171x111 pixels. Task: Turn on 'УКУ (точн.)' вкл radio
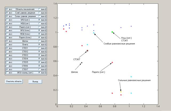click(7, 30)
